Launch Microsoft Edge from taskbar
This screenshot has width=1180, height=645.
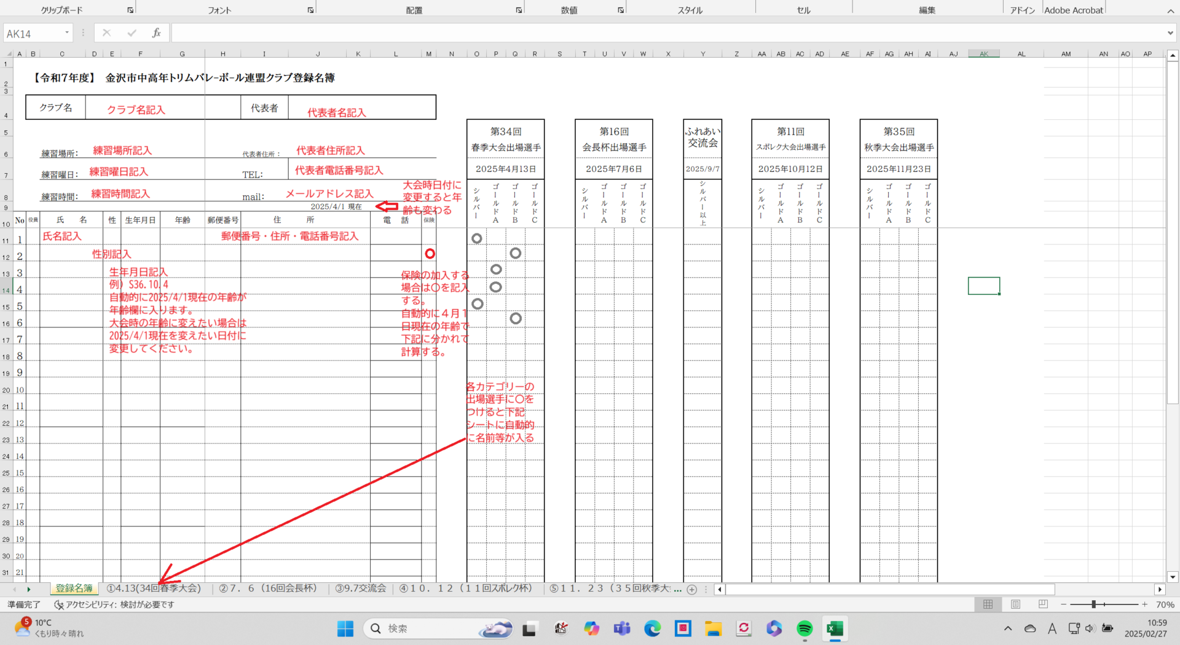coord(652,628)
